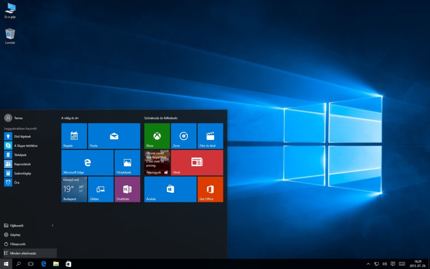Image resolution: width=430 pixels, height=269 pixels.
Task: Open the Posta mail tile
Action: [114, 136]
